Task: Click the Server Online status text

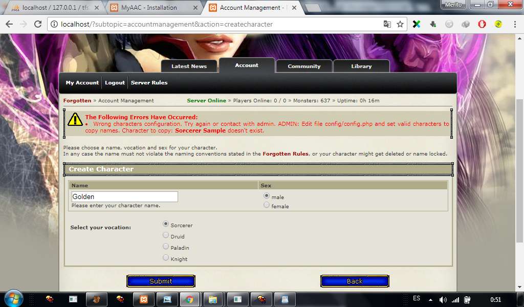Action: (x=207, y=101)
